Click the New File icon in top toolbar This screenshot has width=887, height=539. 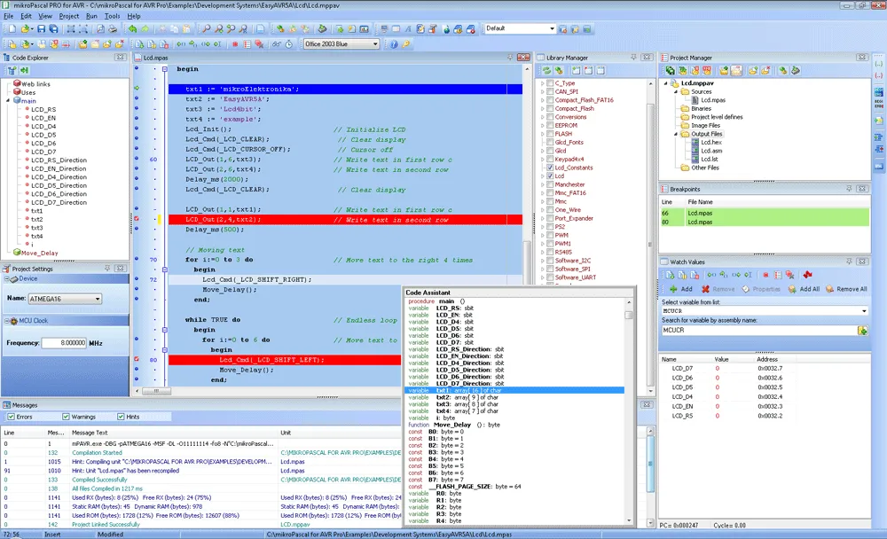point(12,28)
